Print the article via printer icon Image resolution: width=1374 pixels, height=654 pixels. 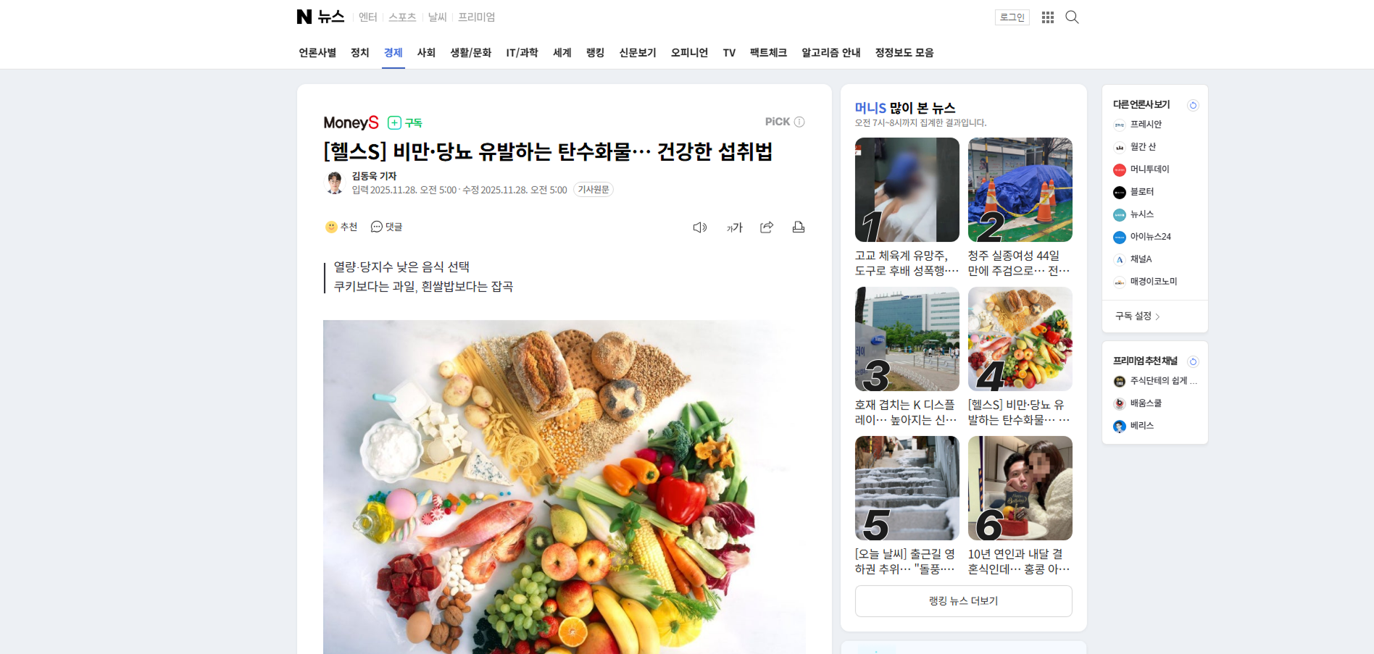(799, 227)
